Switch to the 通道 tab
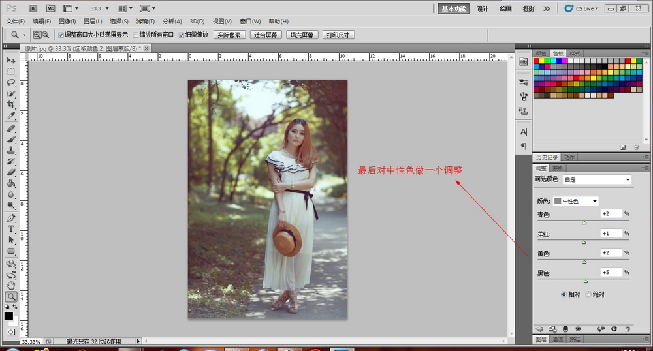Screen dimensions: 653x351 (x=558, y=339)
